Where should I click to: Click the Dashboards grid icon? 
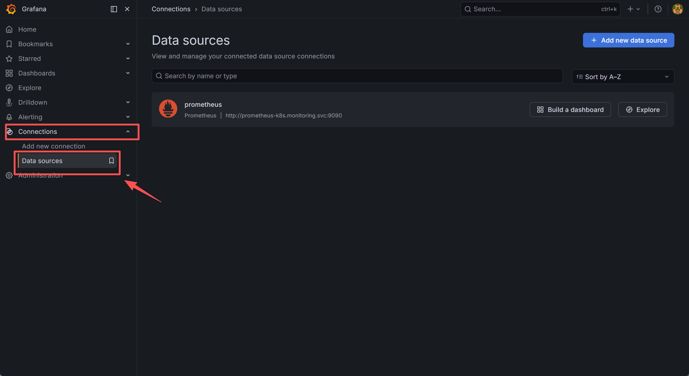[x=9, y=73]
